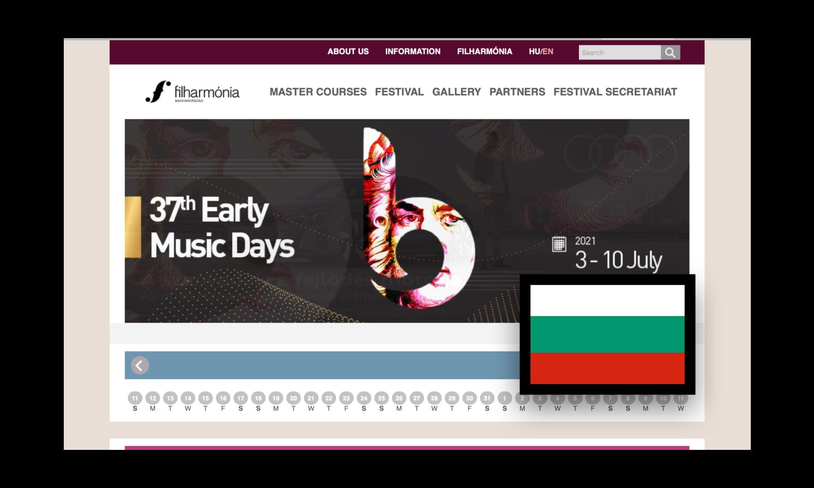Viewport: 814px width, 488px height.
Task: Open the FESTIVAL page
Action: point(399,92)
